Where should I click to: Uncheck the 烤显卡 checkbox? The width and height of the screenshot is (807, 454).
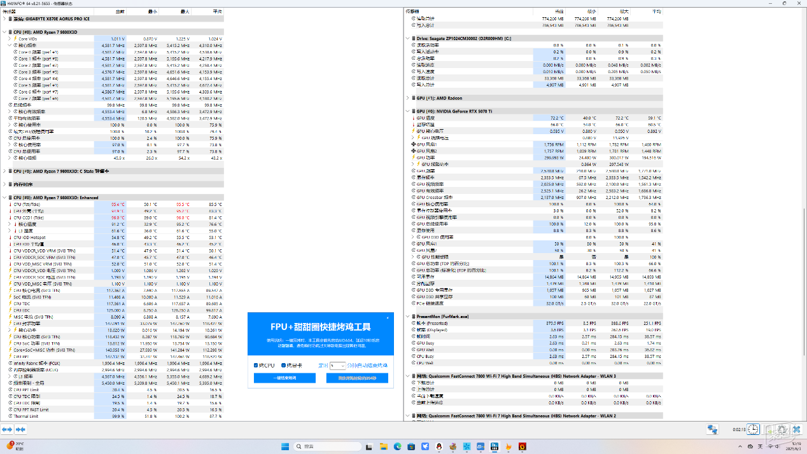(283, 365)
